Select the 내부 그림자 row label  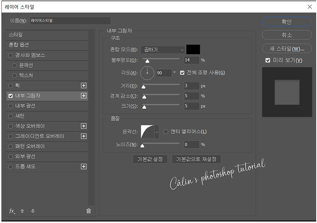28,95
